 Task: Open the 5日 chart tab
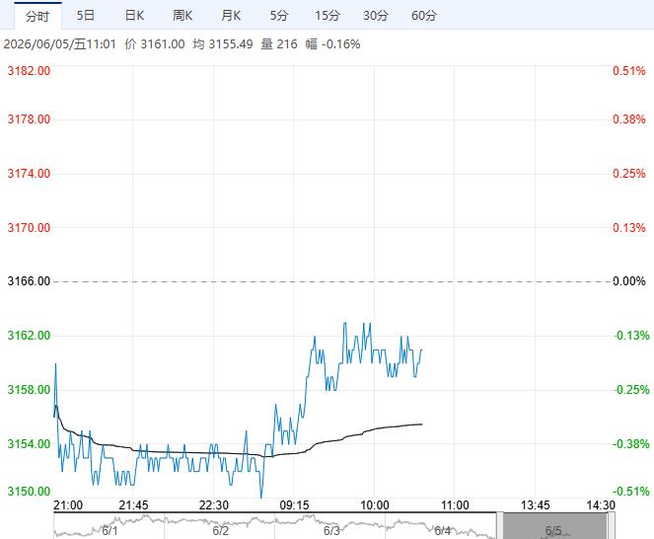tap(86, 16)
